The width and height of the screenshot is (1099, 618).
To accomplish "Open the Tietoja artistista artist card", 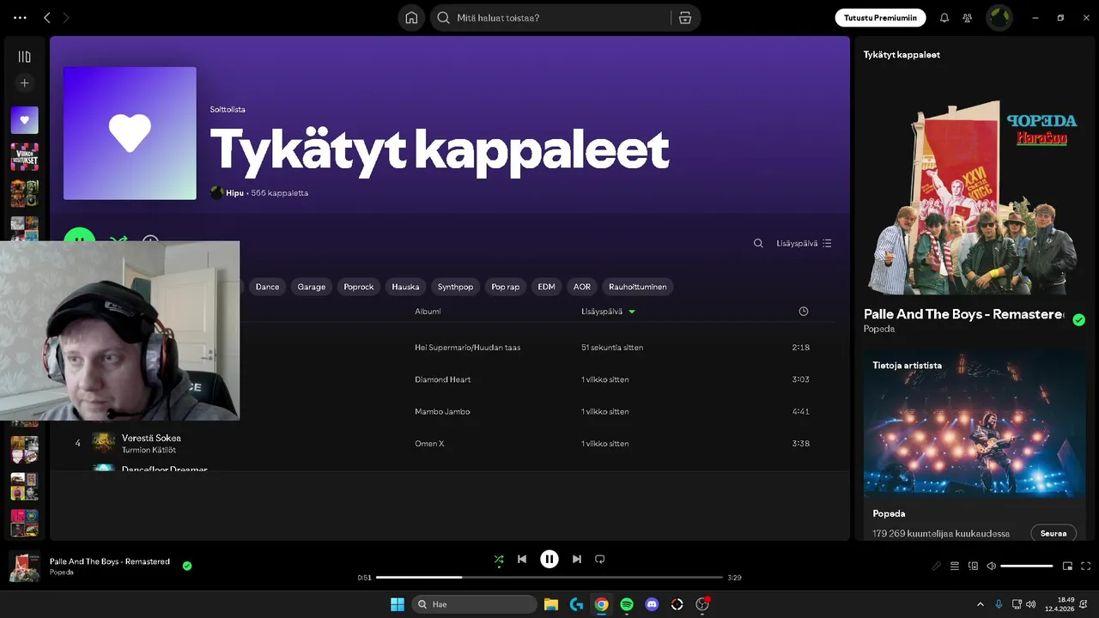I will point(975,445).
